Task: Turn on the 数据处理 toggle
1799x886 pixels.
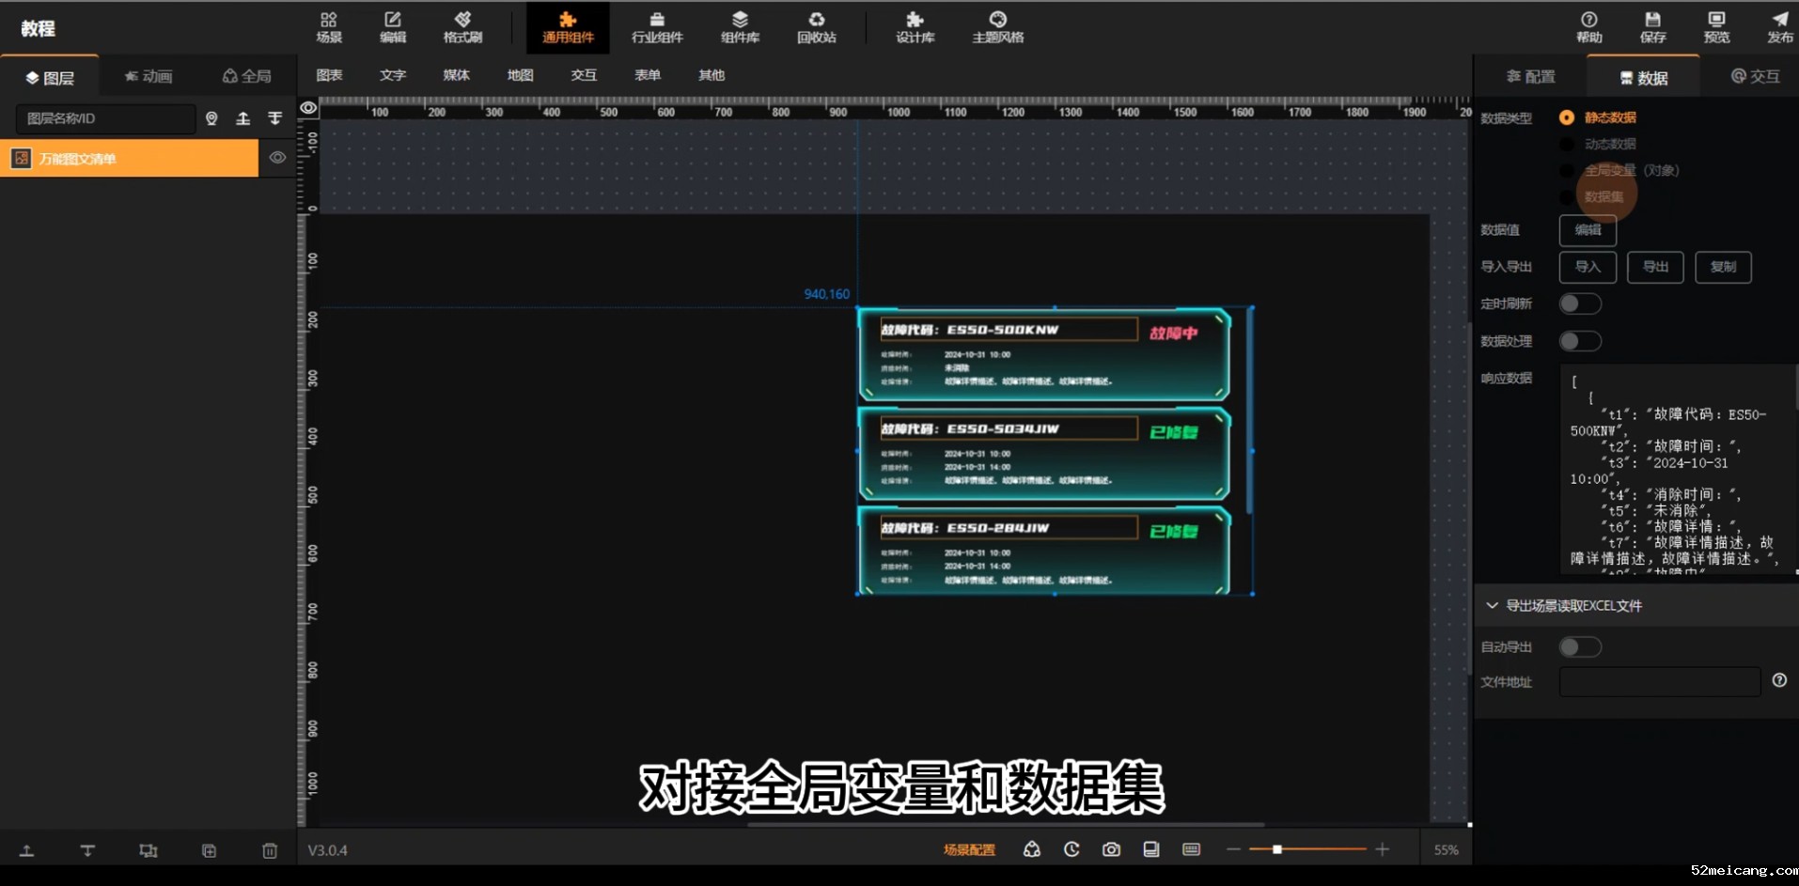Action: click(x=1580, y=341)
